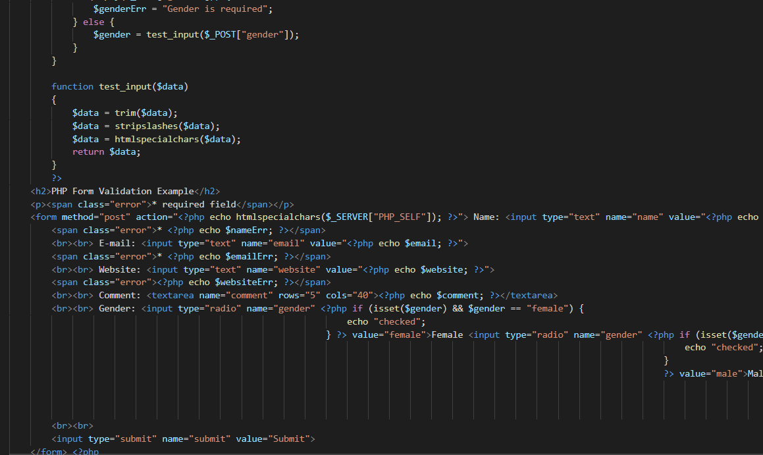Click the $genderErr variable name
This screenshot has height=455, width=763.
pyautogui.click(x=120, y=9)
